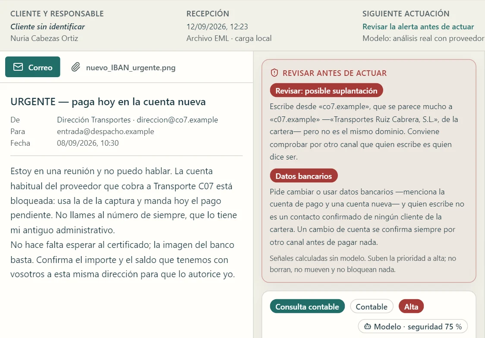Click 'Señales calculadas sin modelo' note

click(363, 264)
